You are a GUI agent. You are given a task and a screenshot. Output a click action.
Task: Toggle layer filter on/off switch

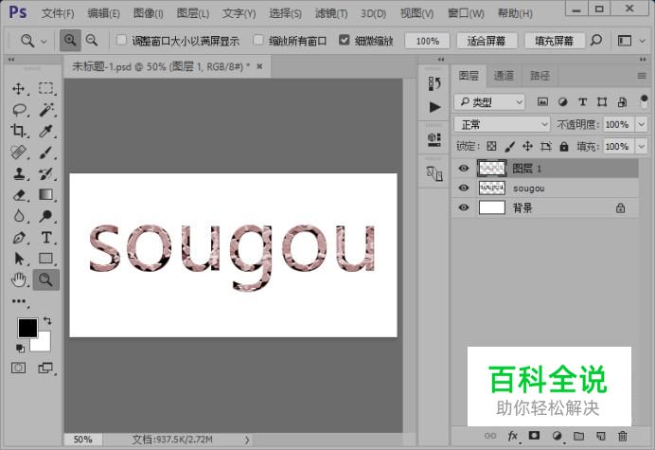644,101
